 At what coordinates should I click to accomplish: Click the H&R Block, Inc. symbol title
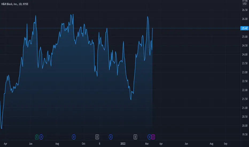coord(15,4)
